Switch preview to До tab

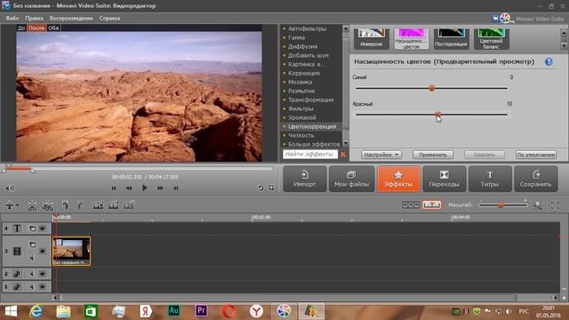[x=21, y=28]
